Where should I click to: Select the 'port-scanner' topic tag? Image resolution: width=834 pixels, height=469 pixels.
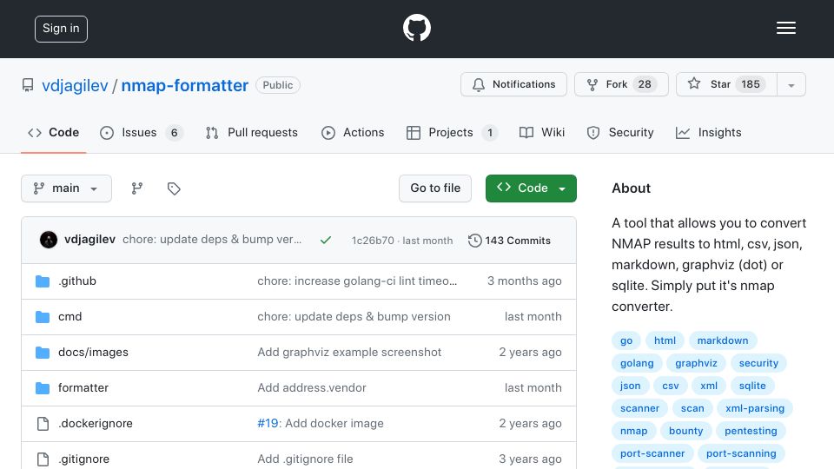click(x=652, y=453)
